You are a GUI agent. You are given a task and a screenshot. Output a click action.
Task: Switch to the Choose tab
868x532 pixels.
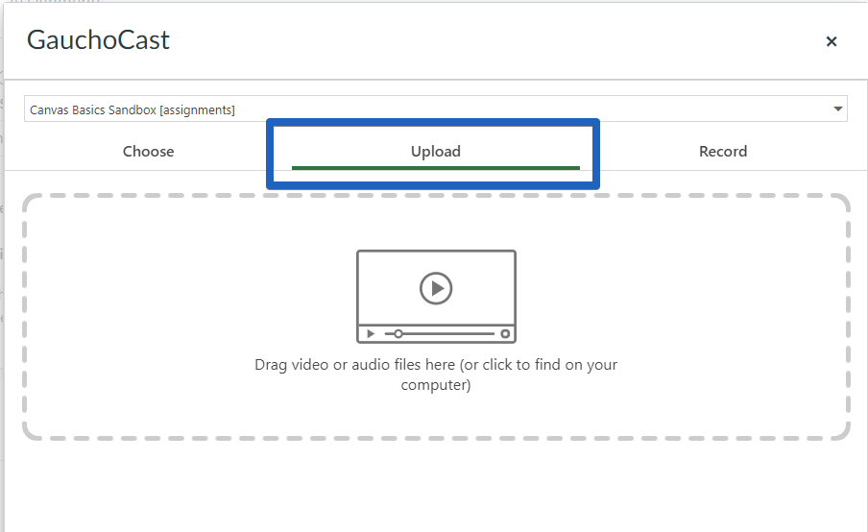pos(149,151)
